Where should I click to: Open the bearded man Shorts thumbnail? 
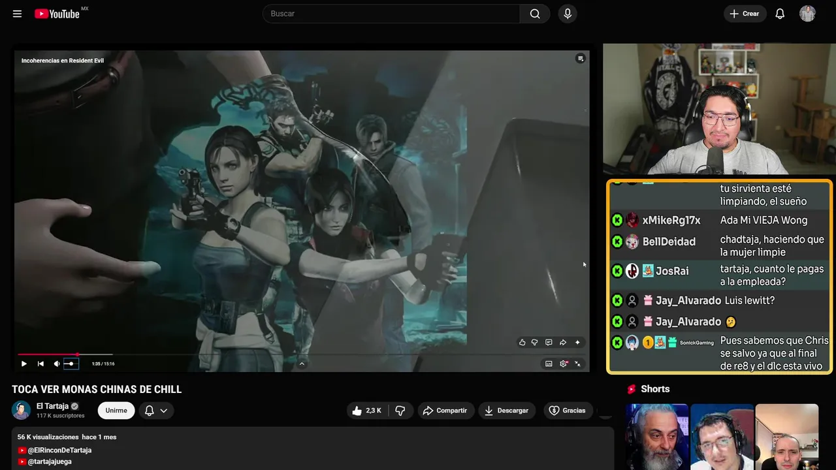click(x=657, y=437)
